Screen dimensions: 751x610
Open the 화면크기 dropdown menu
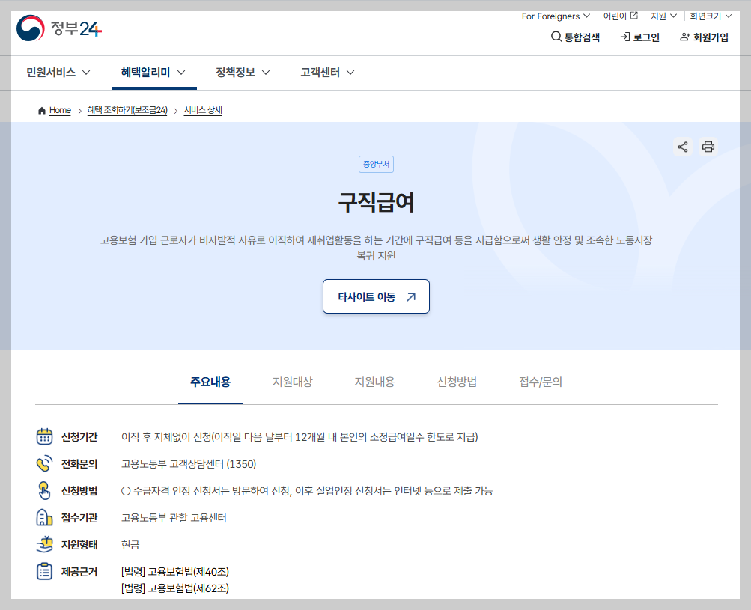point(709,16)
